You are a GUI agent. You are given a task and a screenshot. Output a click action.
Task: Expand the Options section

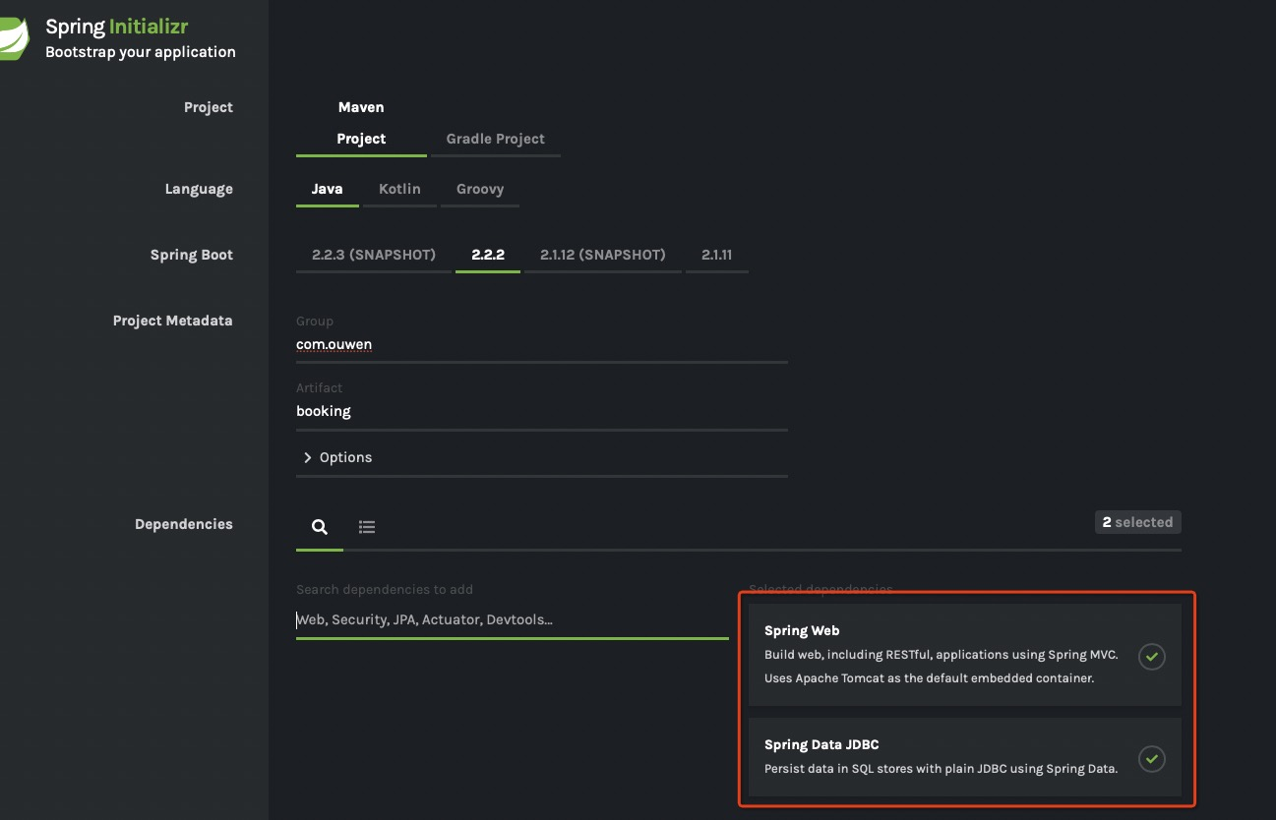point(336,456)
